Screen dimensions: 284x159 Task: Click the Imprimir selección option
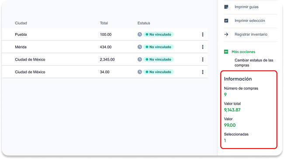pyautogui.click(x=250, y=20)
